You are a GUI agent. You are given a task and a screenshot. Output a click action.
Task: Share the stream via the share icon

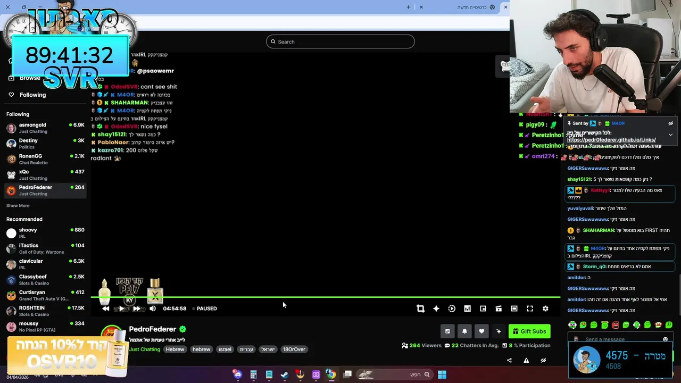509,360
